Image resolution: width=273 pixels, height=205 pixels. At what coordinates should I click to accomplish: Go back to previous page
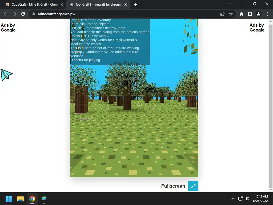pyautogui.click(x=6, y=14)
